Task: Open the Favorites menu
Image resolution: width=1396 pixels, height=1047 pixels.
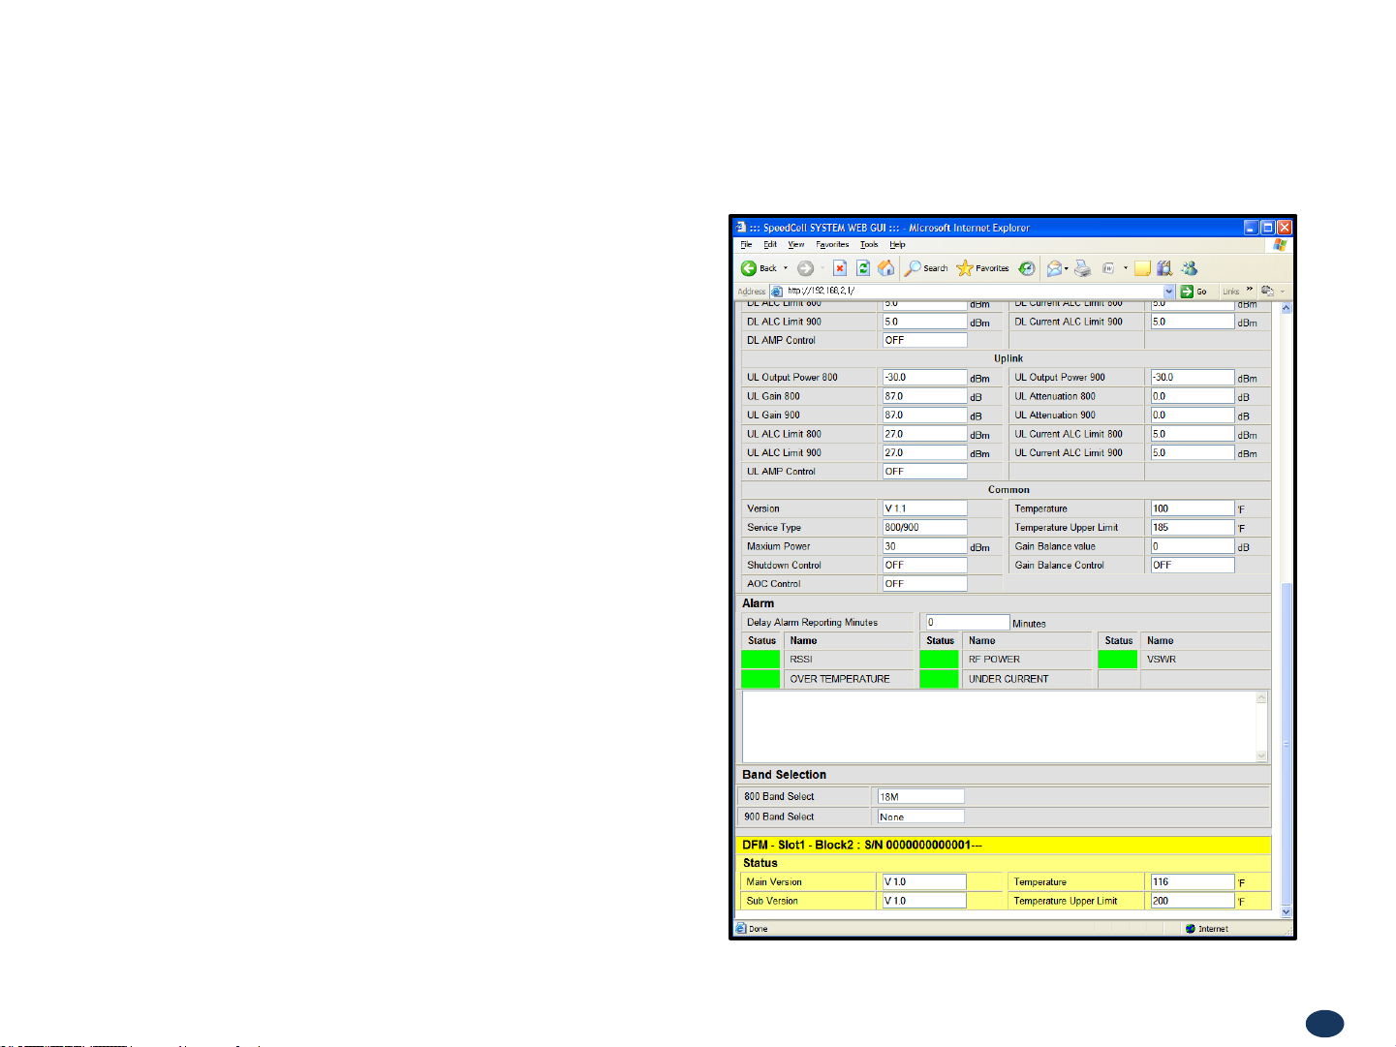Action: coord(832,245)
